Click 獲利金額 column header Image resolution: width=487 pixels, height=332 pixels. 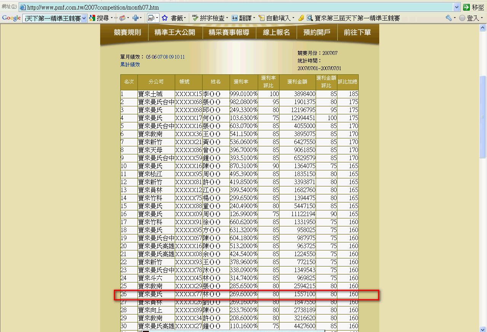298,82
